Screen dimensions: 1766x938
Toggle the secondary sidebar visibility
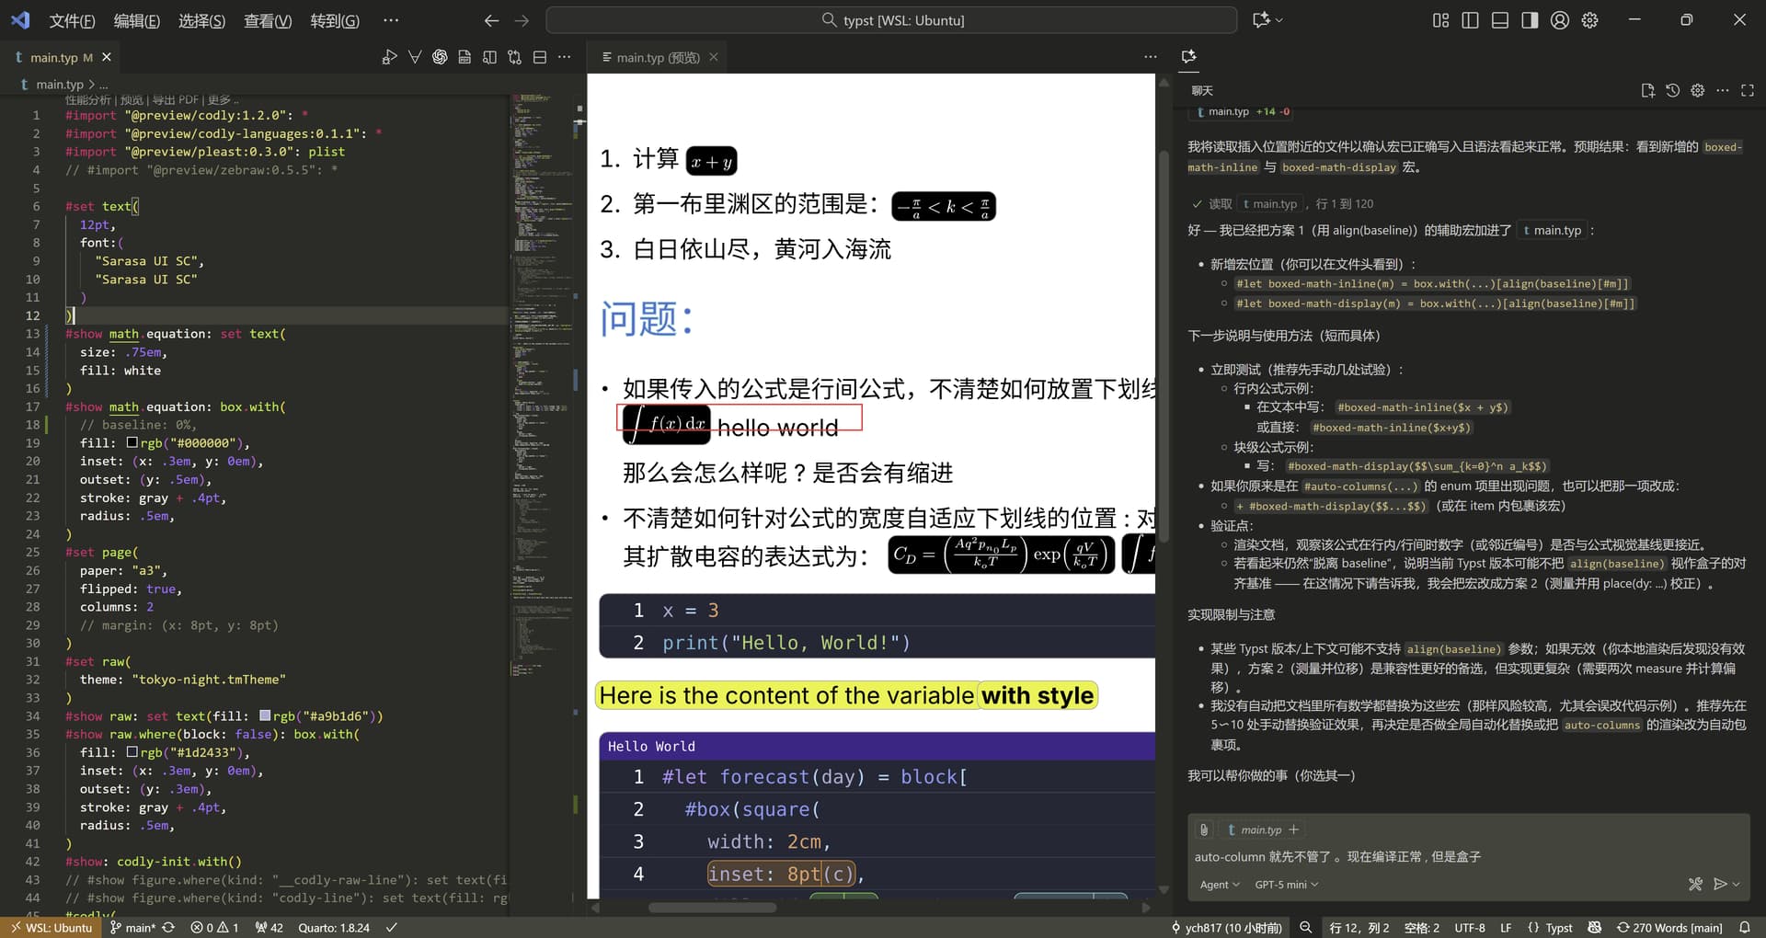[1530, 20]
